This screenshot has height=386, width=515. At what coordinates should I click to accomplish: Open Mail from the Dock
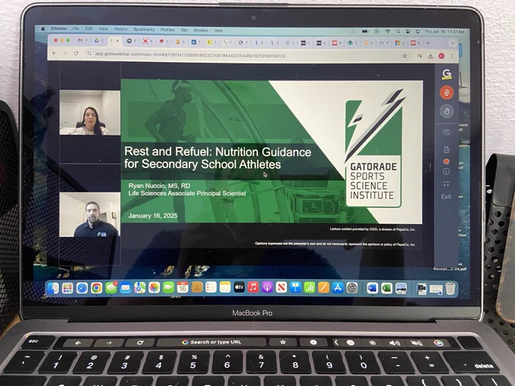(x=126, y=288)
